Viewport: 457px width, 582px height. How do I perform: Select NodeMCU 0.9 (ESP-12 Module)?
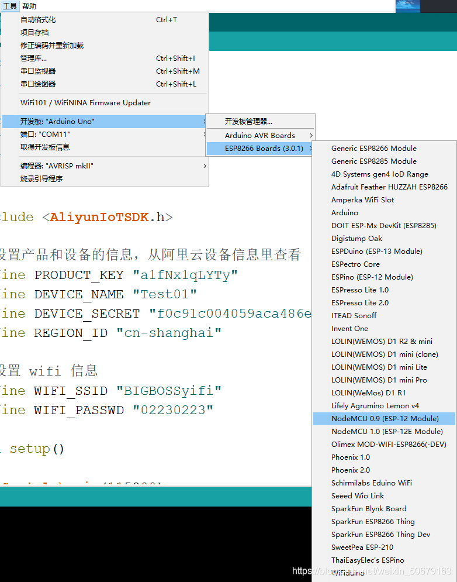(x=385, y=419)
